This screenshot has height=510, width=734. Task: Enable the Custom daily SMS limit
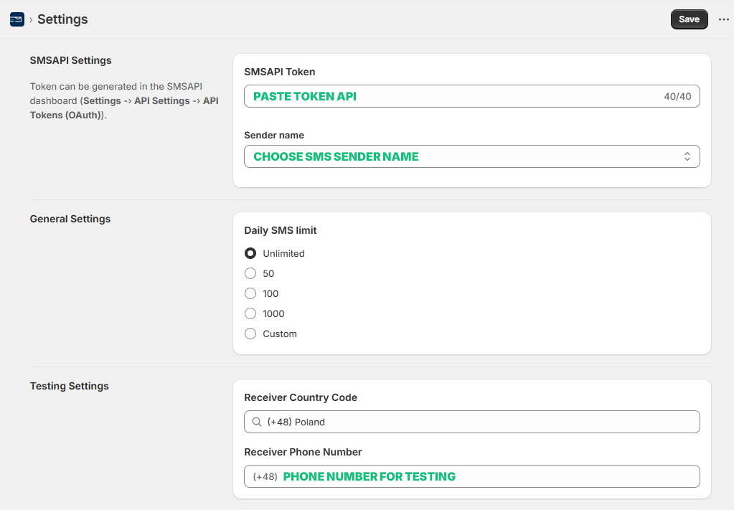click(x=250, y=334)
